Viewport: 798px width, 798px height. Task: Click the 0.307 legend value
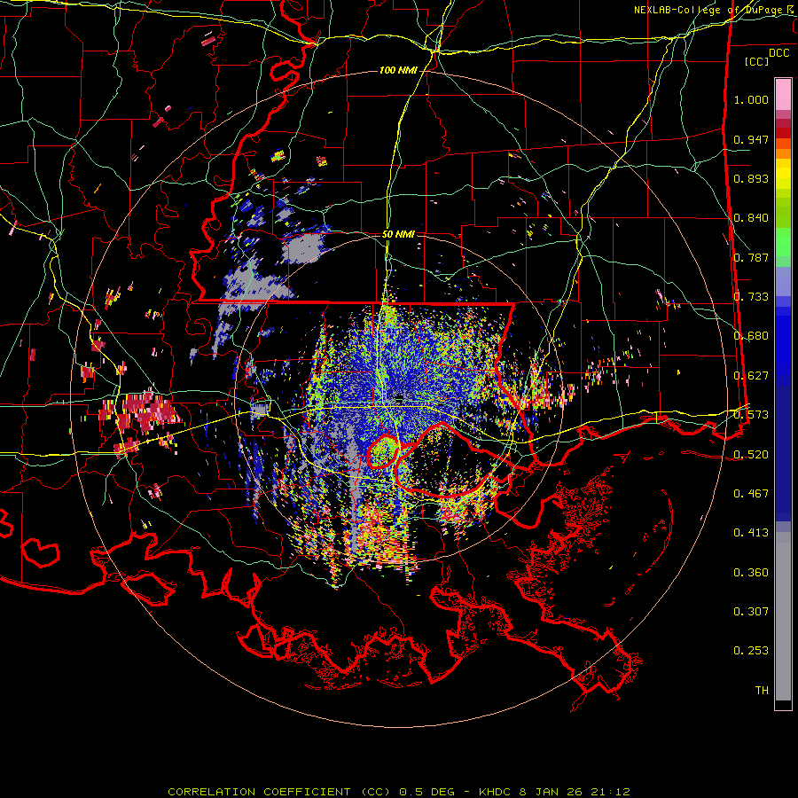pos(751,612)
